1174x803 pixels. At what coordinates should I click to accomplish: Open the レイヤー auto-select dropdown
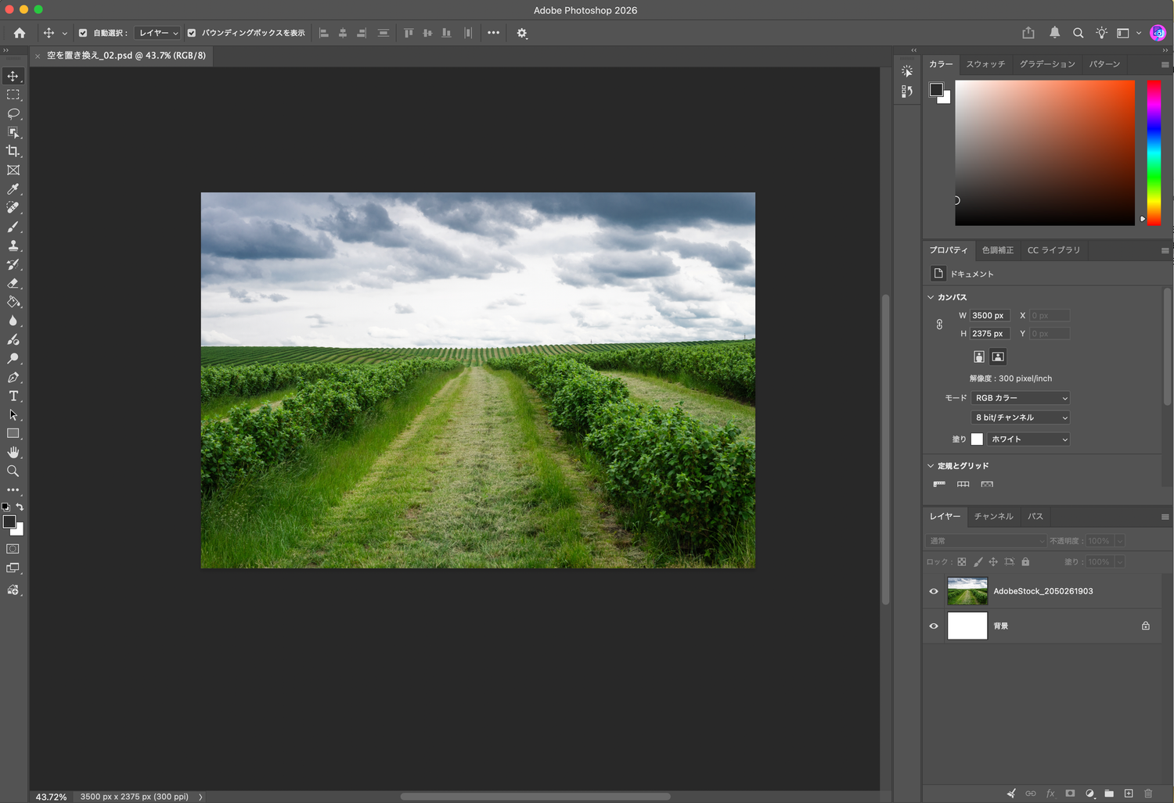click(157, 33)
